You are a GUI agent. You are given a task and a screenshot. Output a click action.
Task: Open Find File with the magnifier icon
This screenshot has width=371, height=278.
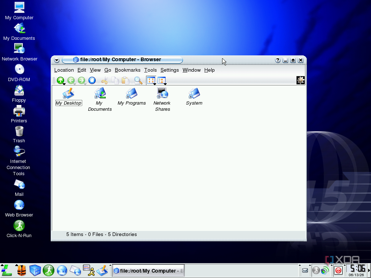click(x=138, y=80)
